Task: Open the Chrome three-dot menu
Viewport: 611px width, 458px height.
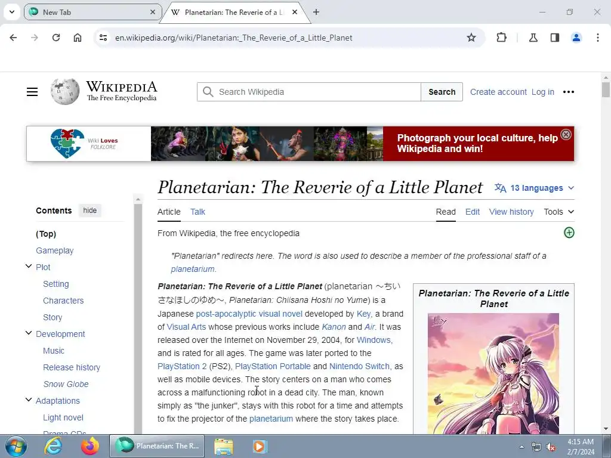Action: point(597,38)
